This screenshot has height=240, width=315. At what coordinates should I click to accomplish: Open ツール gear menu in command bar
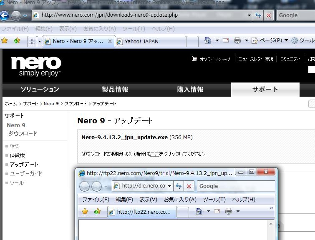pos(303,40)
